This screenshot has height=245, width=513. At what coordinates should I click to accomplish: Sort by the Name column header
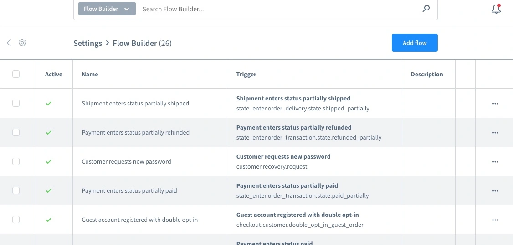90,74
